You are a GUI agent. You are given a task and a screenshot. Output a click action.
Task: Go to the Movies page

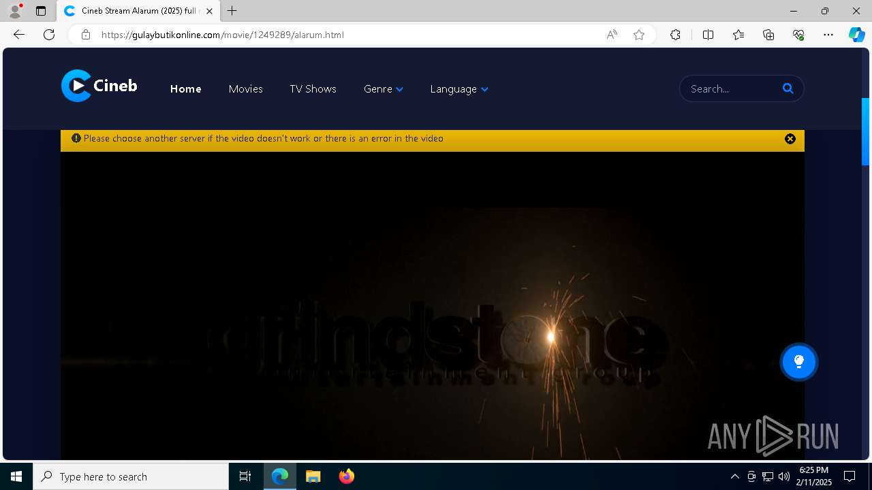[245, 89]
